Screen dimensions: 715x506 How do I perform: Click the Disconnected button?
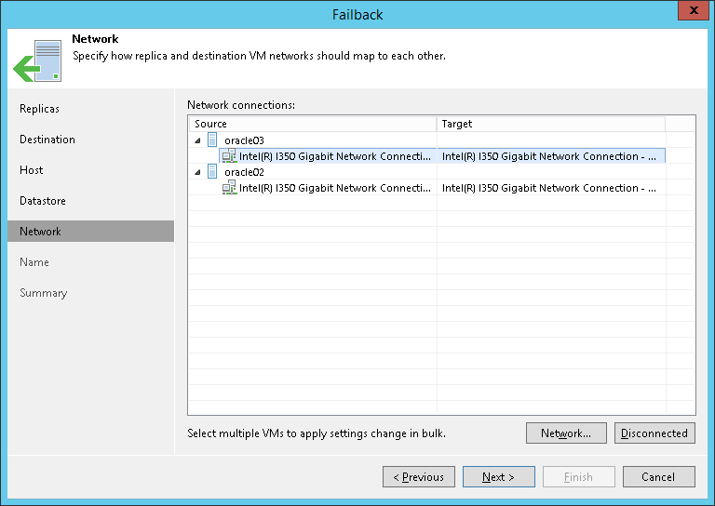pyautogui.click(x=654, y=433)
